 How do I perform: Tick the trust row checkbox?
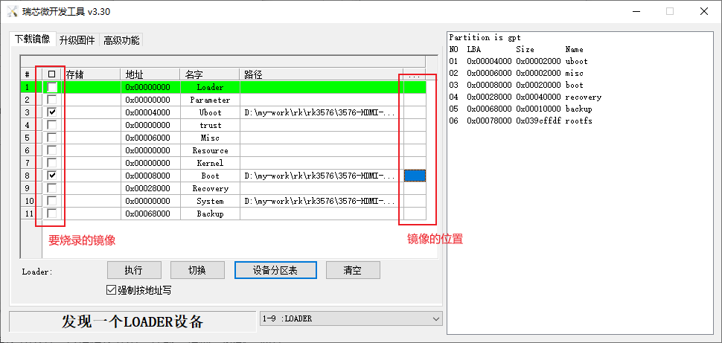(53, 125)
